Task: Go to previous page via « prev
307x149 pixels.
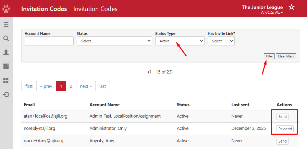Action: (x=46, y=86)
